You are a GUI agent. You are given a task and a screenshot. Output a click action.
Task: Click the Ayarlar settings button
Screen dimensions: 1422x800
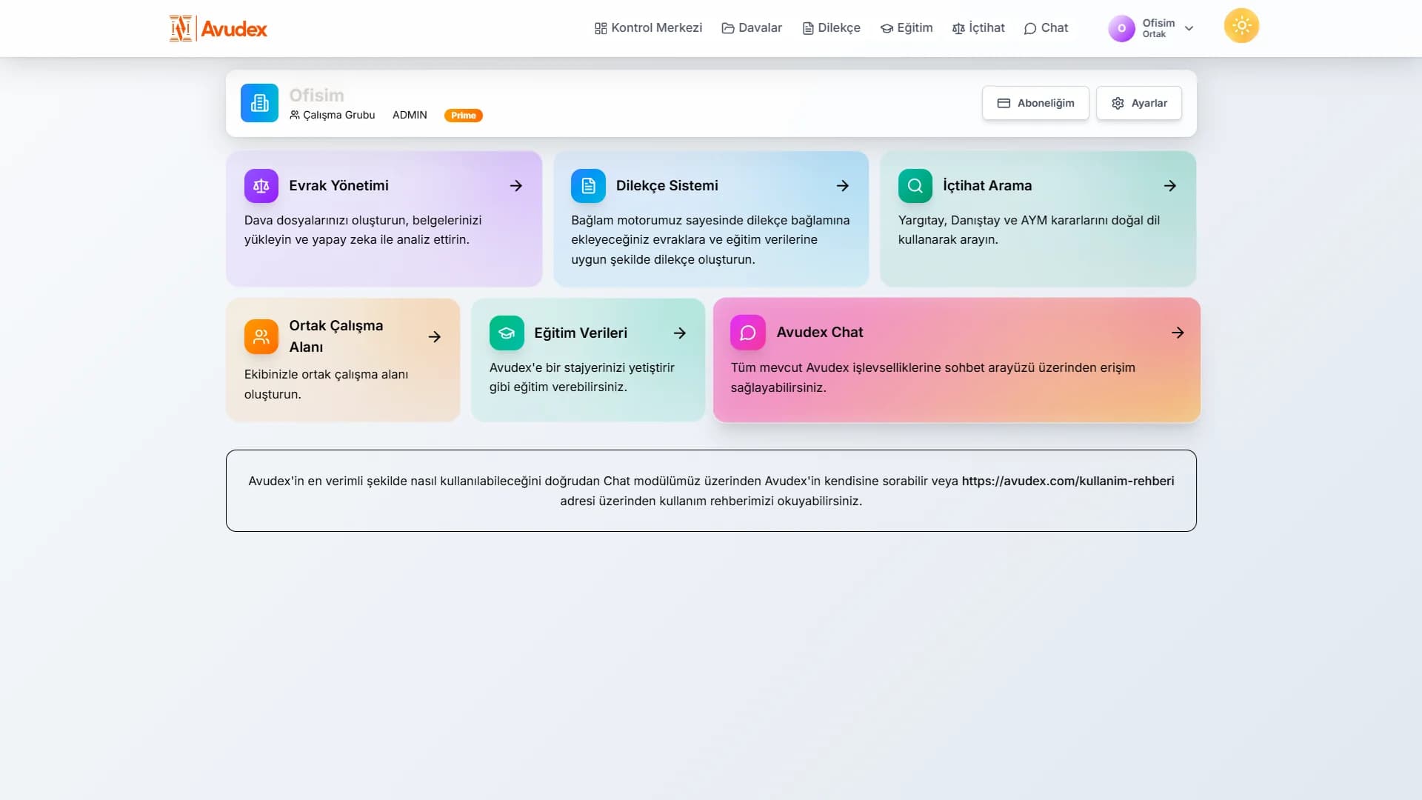(1139, 103)
